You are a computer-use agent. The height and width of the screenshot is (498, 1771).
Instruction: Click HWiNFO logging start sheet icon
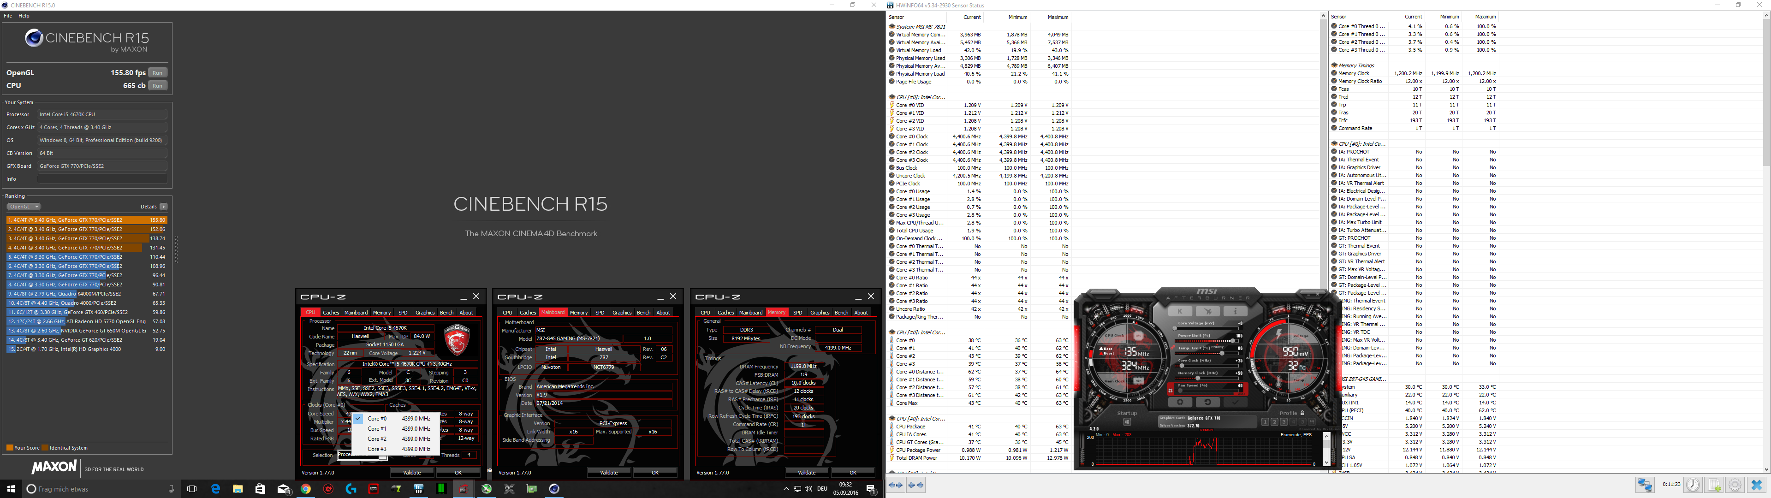[1714, 485]
